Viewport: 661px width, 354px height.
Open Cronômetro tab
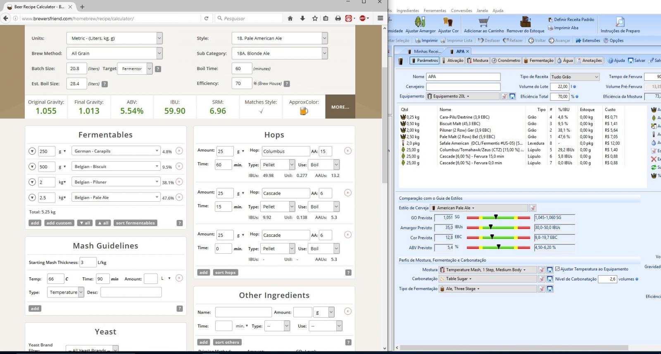(506, 60)
